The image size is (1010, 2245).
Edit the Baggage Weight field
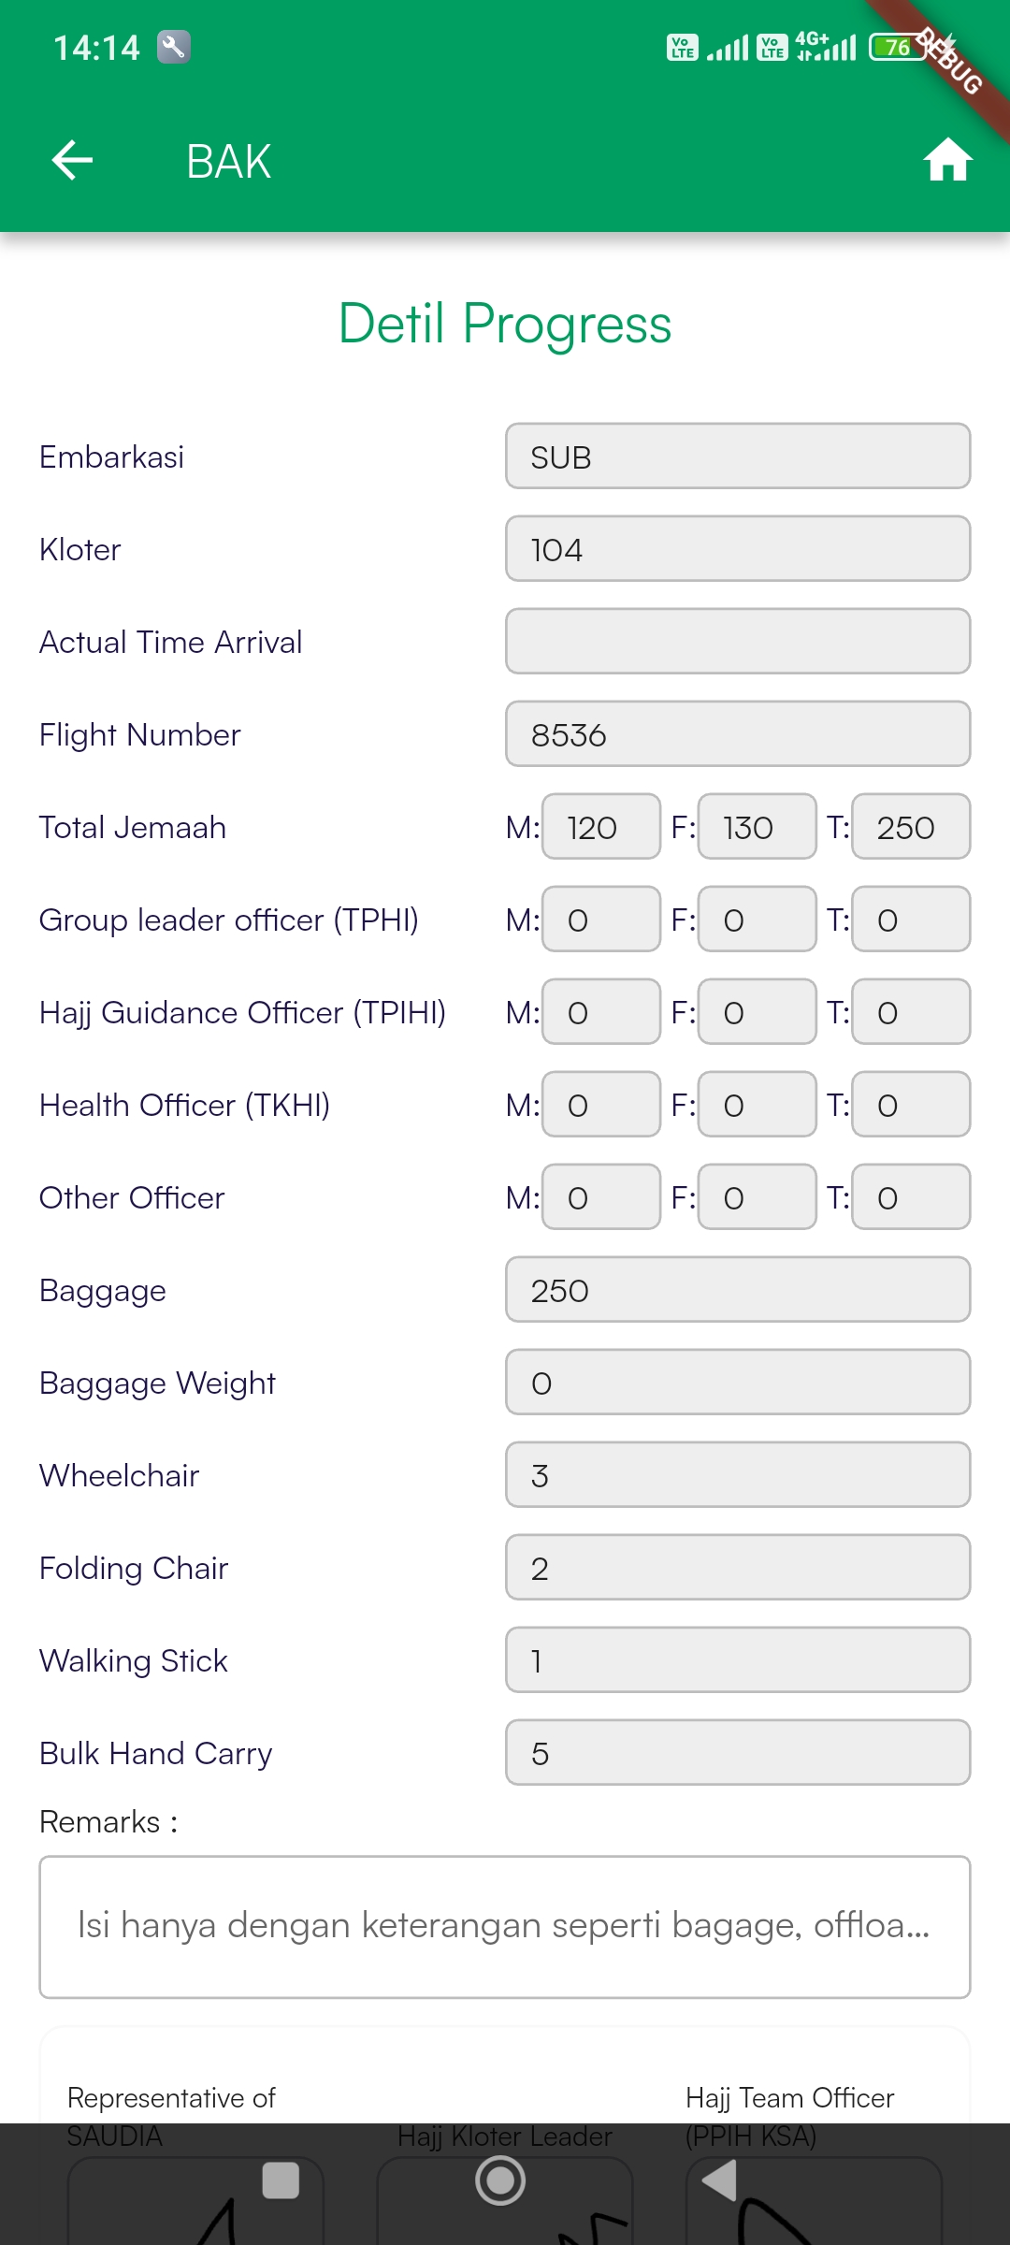(x=737, y=1383)
